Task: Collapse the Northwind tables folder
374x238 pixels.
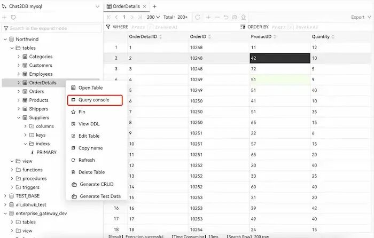Action: pyautogui.click(x=12, y=48)
